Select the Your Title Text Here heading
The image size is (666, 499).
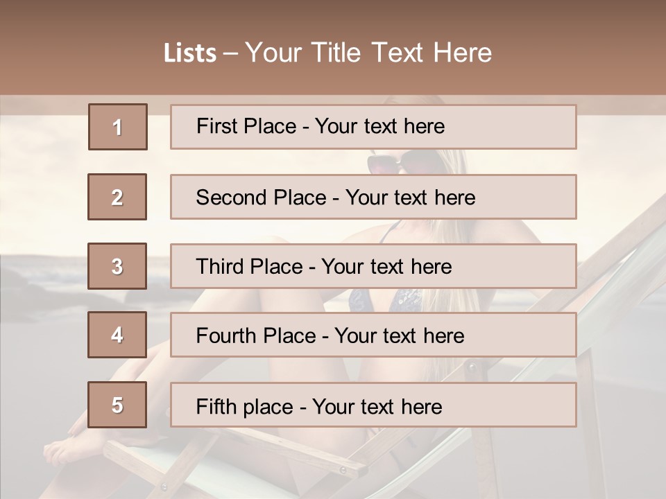tap(368, 53)
